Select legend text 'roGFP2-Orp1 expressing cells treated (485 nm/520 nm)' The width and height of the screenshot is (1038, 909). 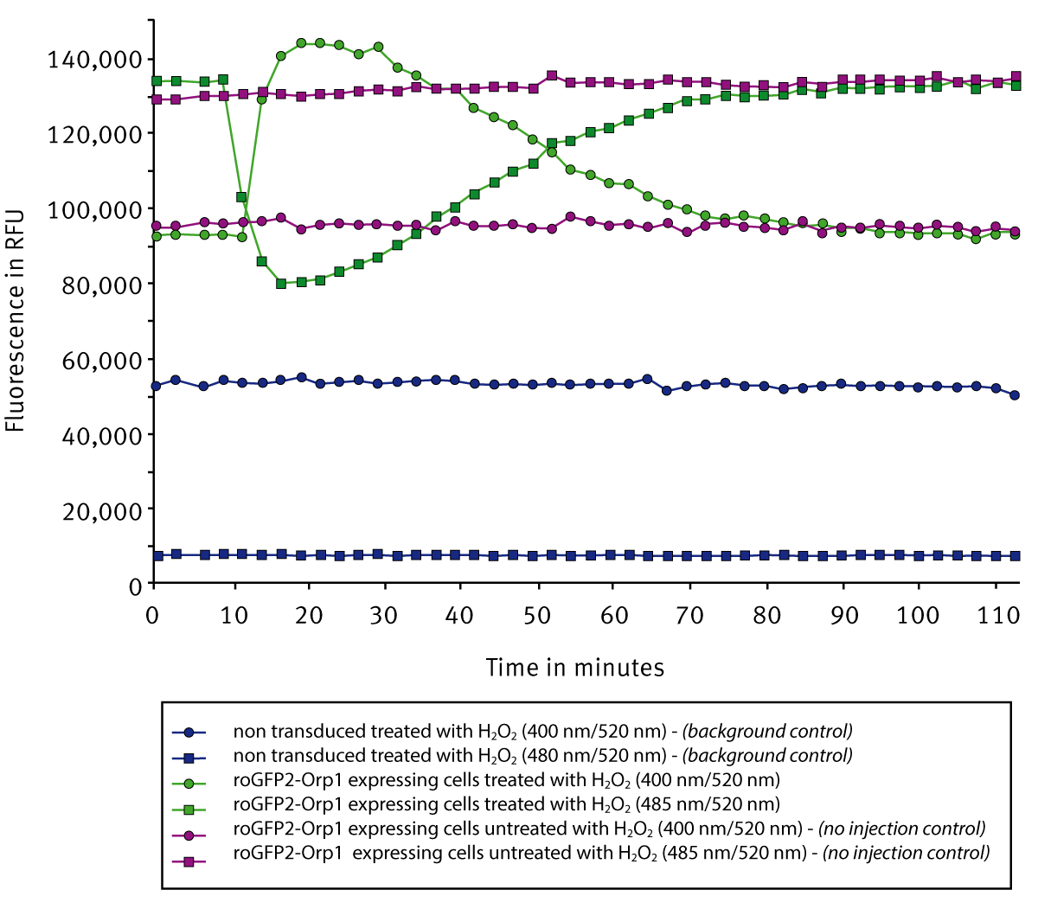(508, 803)
